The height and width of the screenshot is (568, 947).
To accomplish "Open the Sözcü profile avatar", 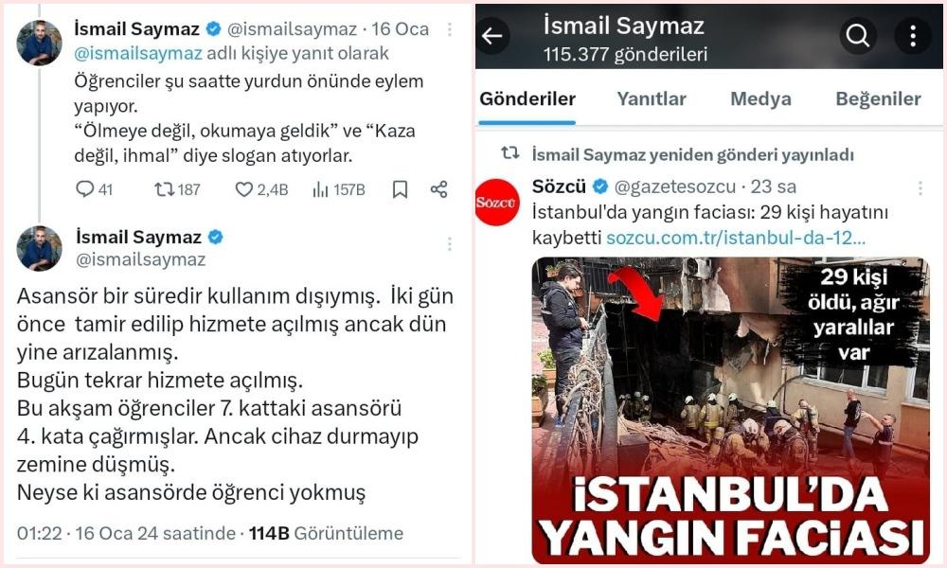I will [x=497, y=203].
